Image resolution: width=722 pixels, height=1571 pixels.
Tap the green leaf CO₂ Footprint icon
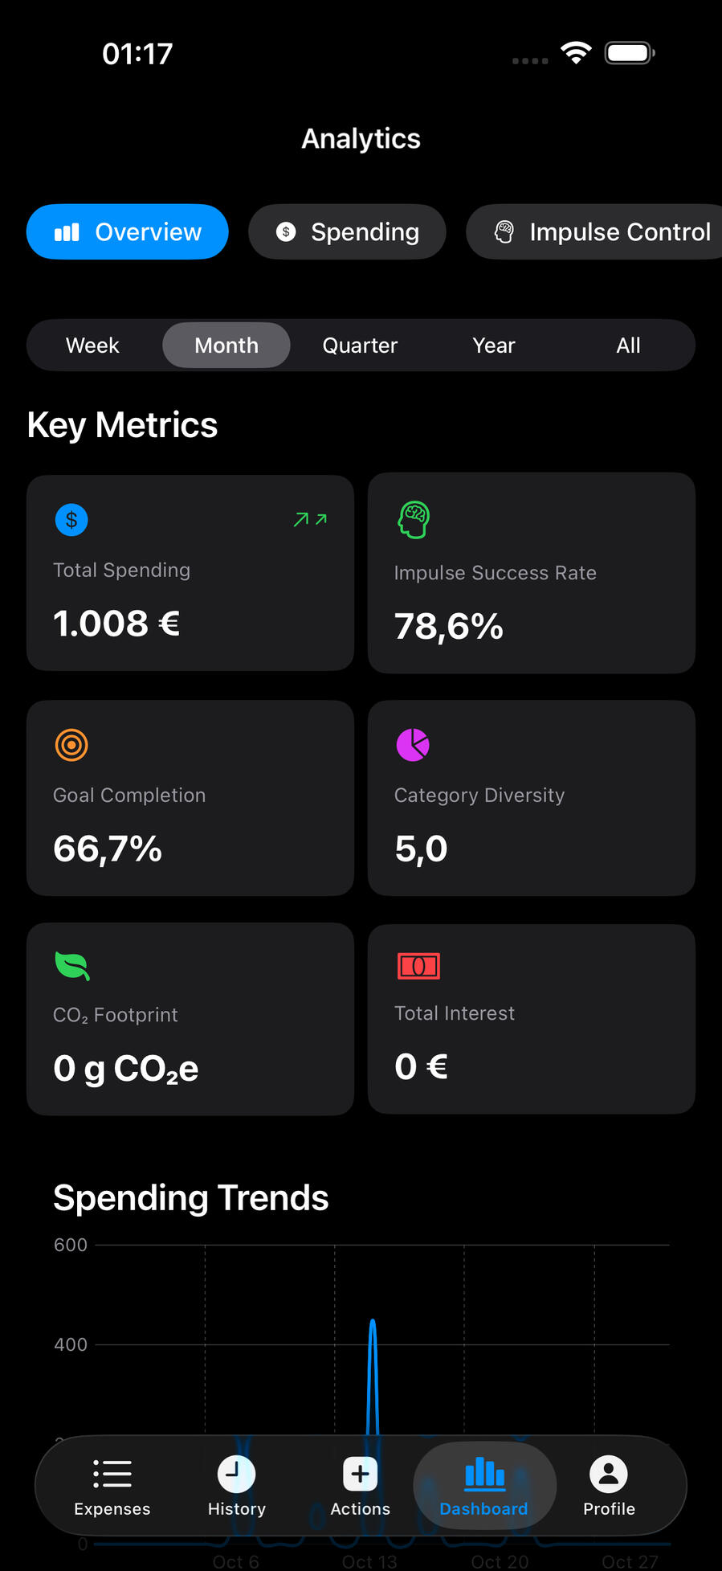[72, 966]
